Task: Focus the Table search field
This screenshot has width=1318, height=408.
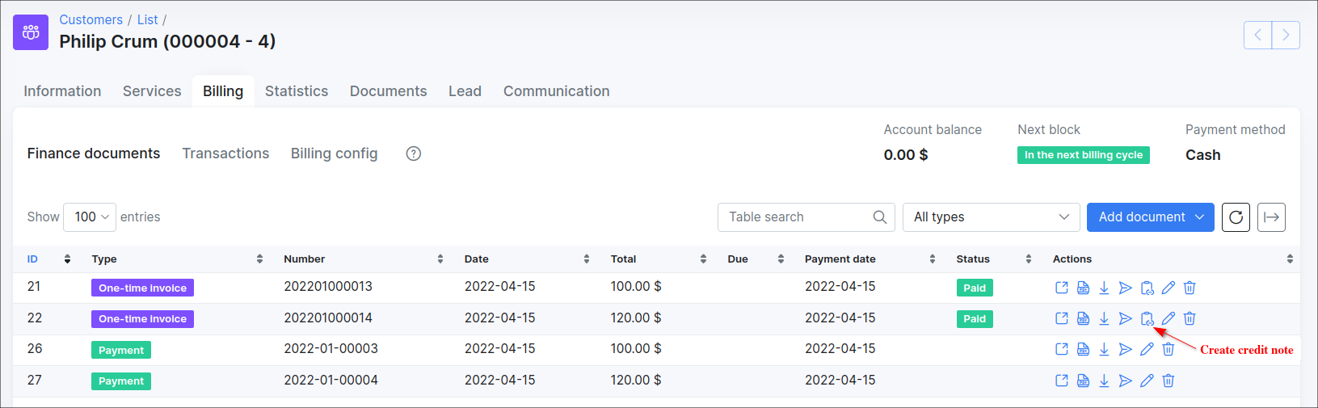Action: (797, 217)
